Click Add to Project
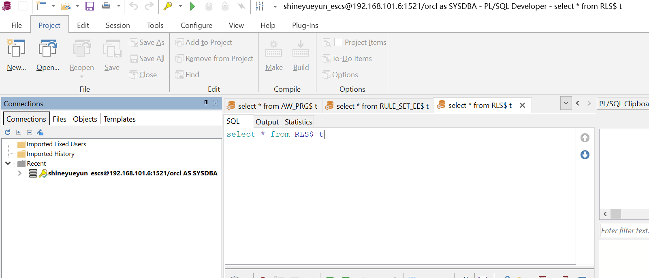Viewport: 649px width, 278px height. [x=204, y=42]
